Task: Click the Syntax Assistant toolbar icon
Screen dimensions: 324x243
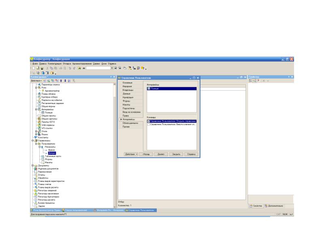Action: tap(138, 68)
